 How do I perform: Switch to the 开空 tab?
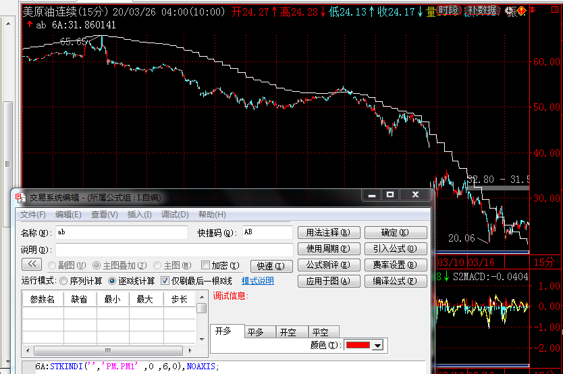tap(288, 331)
